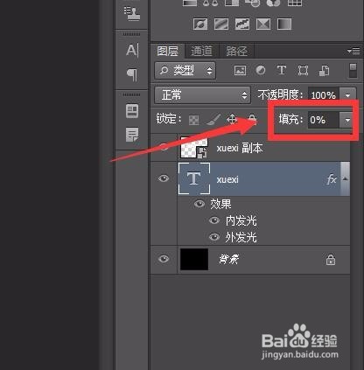The height and width of the screenshot is (370, 364).
Task: Select the xuexi text layer T thumbnail
Action: point(194,178)
